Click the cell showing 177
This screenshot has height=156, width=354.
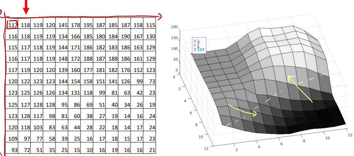[87, 68]
